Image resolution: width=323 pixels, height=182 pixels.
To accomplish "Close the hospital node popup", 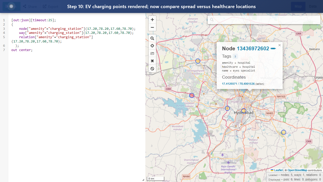I will [x=279, y=45].
